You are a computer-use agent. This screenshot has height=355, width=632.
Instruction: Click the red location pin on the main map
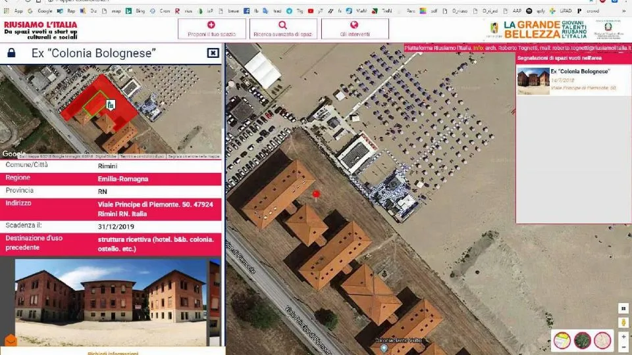[316, 195]
